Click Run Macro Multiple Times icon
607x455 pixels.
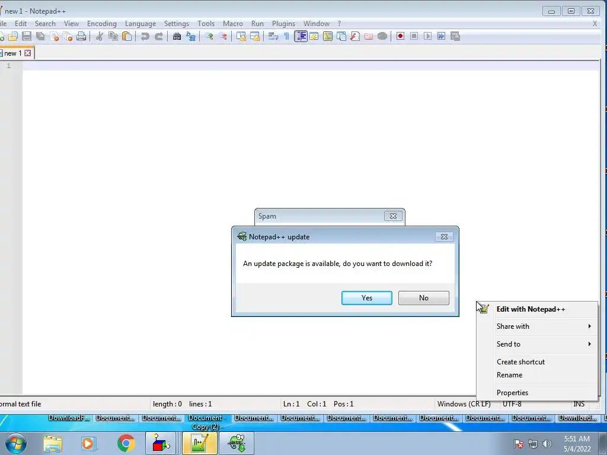point(441,36)
